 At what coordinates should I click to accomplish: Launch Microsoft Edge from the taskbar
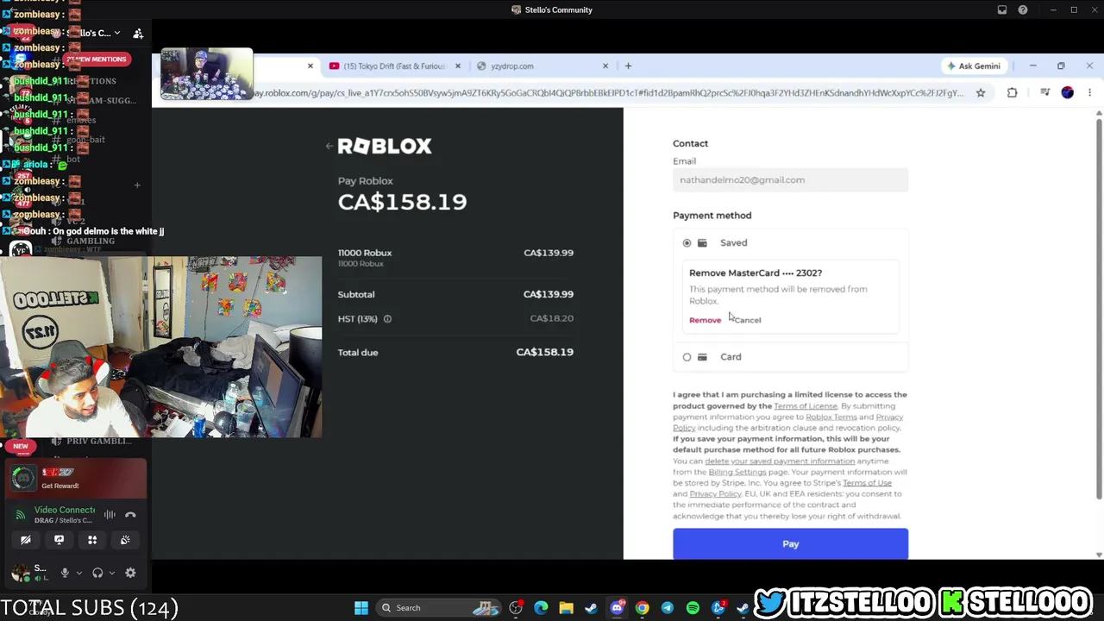541,608
